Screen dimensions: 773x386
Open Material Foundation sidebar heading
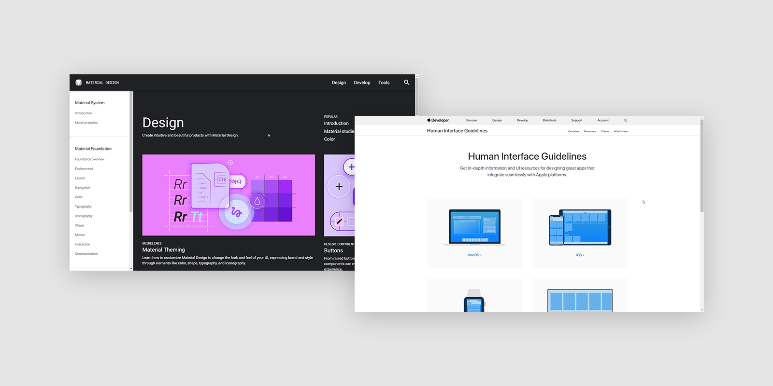click(x=93, y=149)
